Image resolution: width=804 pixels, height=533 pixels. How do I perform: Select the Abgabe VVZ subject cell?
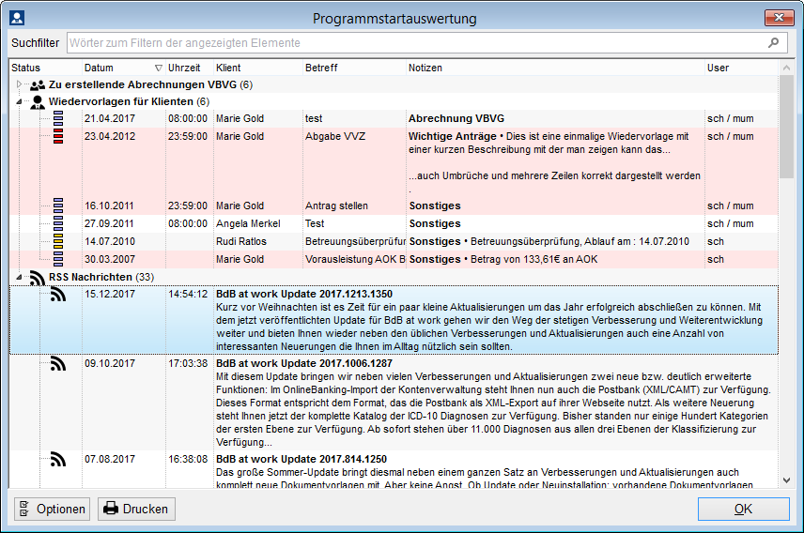click(x=335, y=136)
